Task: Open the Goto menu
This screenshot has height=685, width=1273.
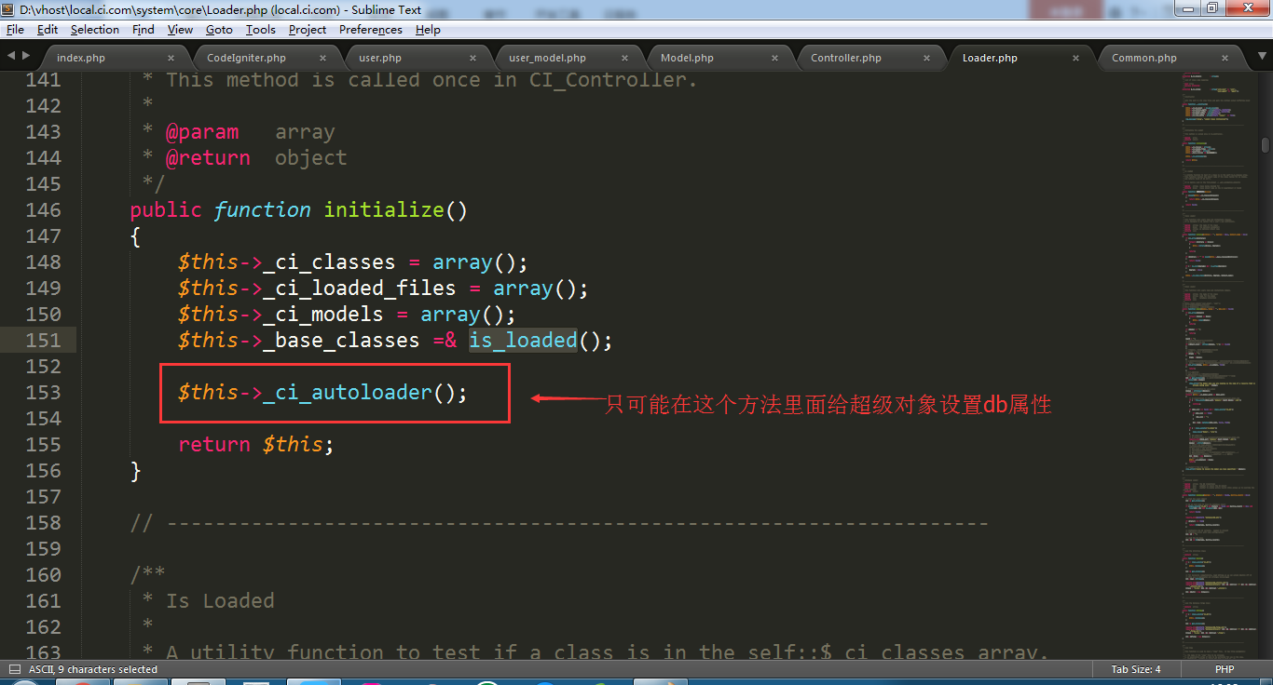Action: [219, 30]
